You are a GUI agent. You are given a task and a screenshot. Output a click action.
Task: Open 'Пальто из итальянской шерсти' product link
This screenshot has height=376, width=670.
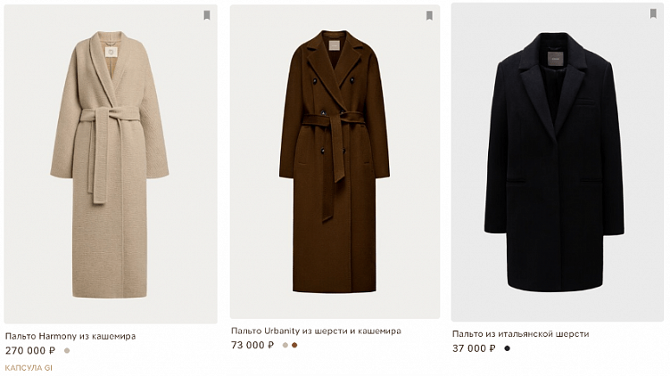pos(520,334)
